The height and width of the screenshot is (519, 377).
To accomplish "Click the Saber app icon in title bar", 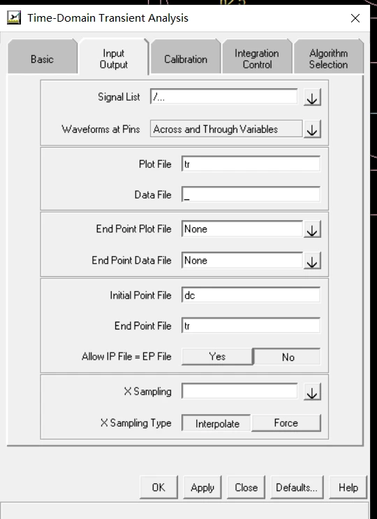I will [14, 17].
